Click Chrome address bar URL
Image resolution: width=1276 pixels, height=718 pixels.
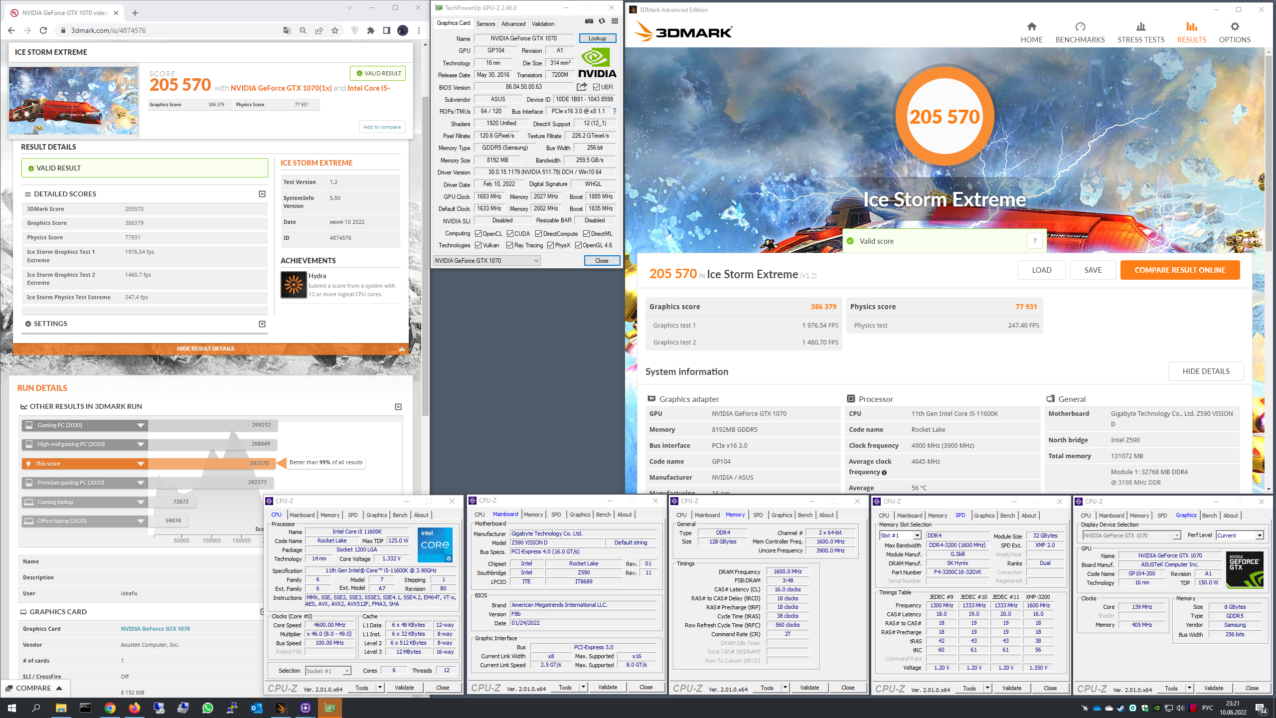[x=108, y=30]
